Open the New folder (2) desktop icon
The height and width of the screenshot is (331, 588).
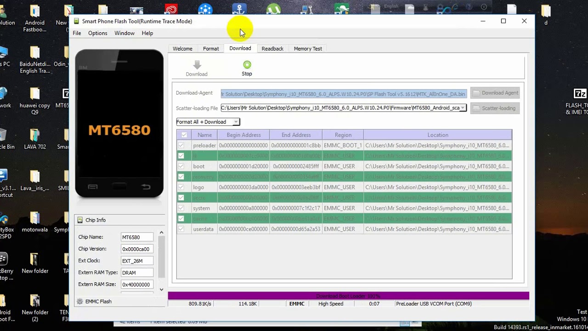click(35, 308)
